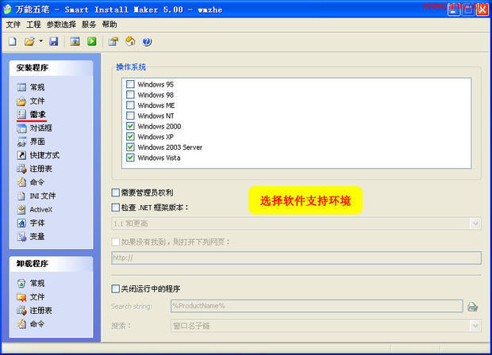The height and width of the screenshot is (355, 492).
Task: Click the New project toolbar icon
Action: click(x=13, y=41)
